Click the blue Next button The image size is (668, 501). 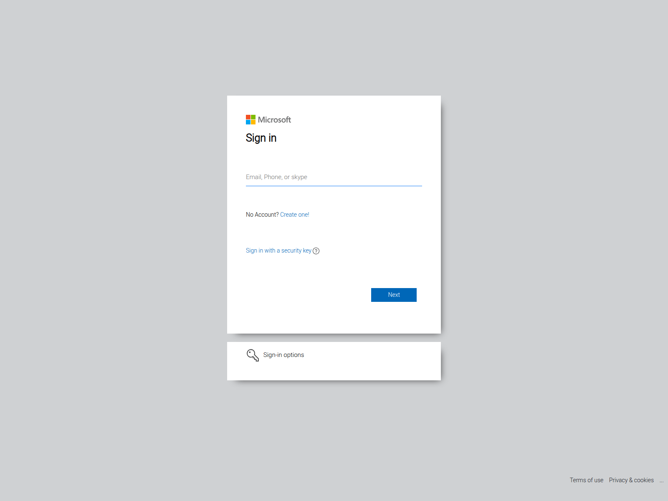(x=394, y=295)
